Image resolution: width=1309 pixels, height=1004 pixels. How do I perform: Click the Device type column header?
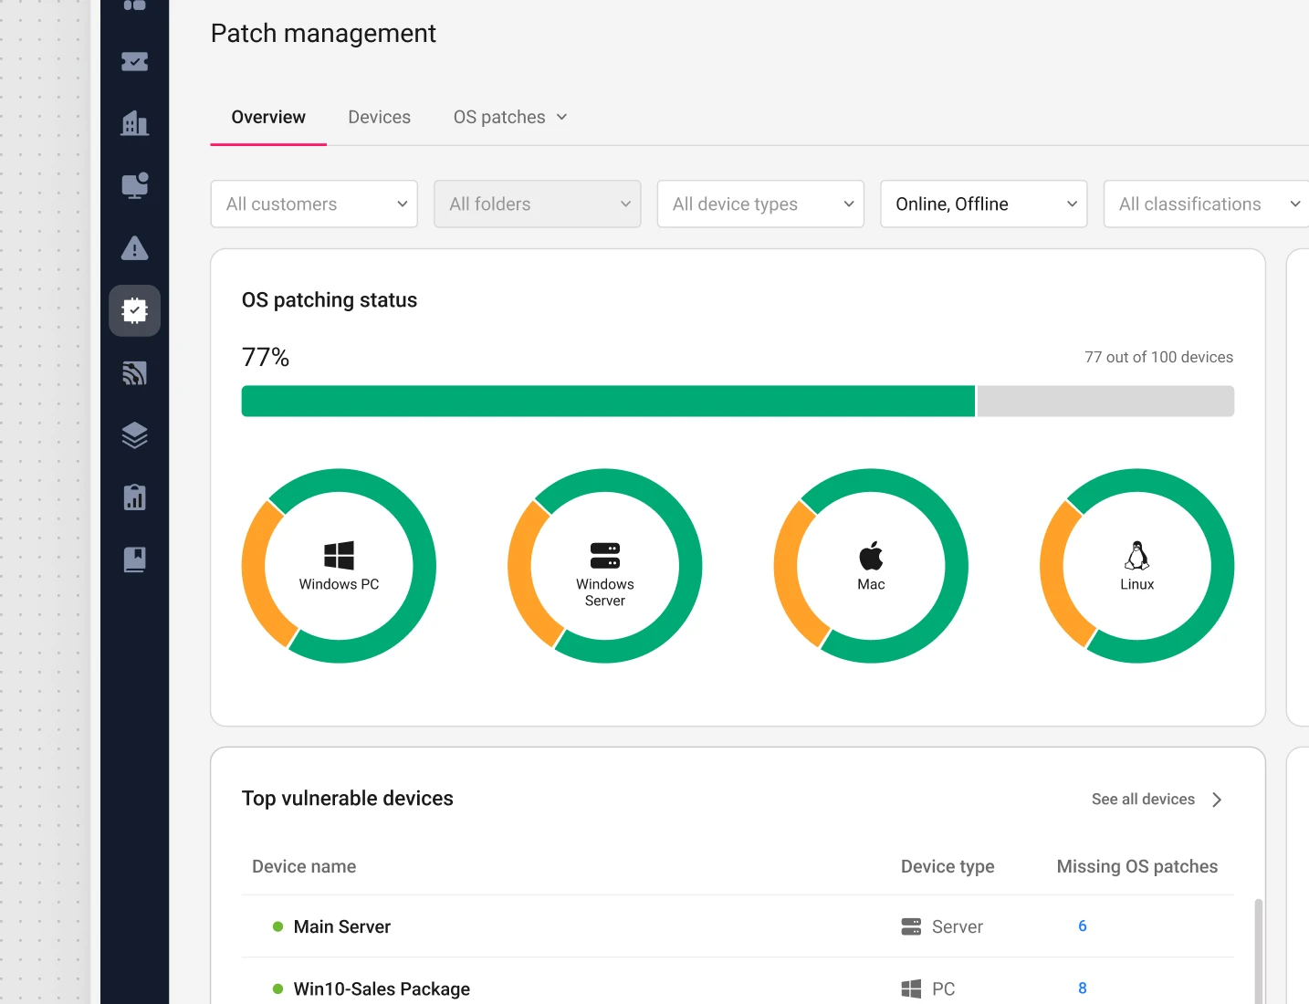pyautogui.click(x=948, y=866)
